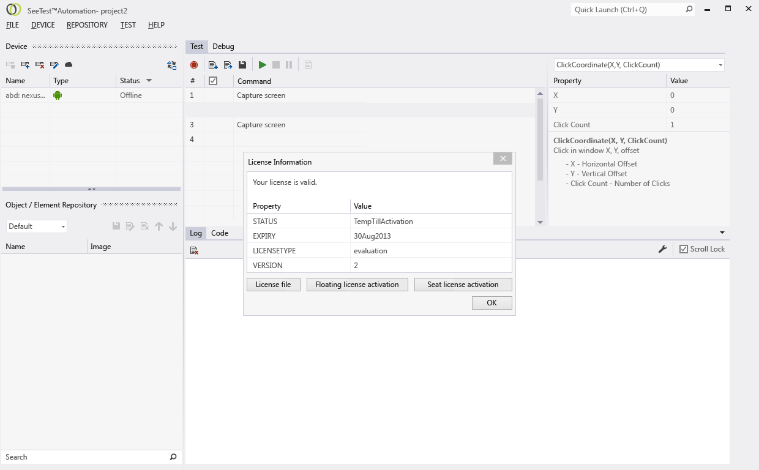
Task: Clear the log with the red X icon
Action: pyautogui.click(x=194, y=250)
